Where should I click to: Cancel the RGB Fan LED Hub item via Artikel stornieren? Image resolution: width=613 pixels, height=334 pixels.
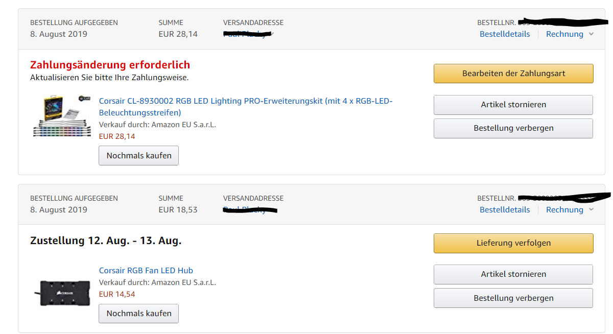[513, 274]
